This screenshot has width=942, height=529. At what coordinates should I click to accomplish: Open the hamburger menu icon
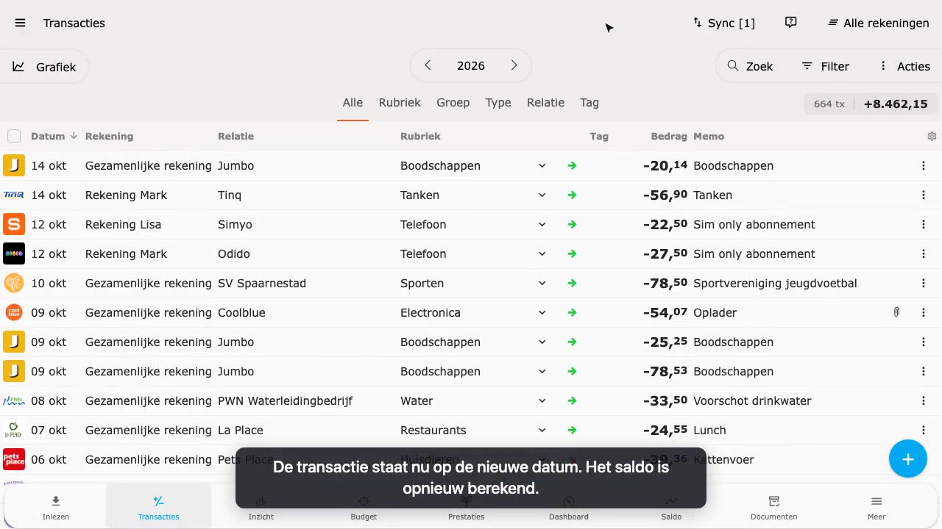pos(20,23)
